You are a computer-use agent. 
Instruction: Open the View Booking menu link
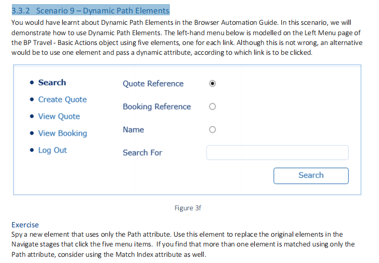(62, 133)
